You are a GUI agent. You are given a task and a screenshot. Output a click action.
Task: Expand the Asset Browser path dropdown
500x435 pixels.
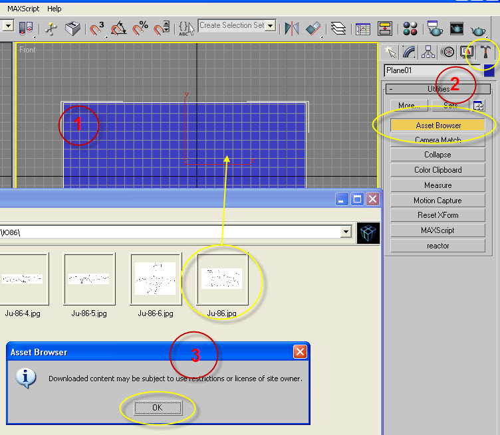click(346, 232)
